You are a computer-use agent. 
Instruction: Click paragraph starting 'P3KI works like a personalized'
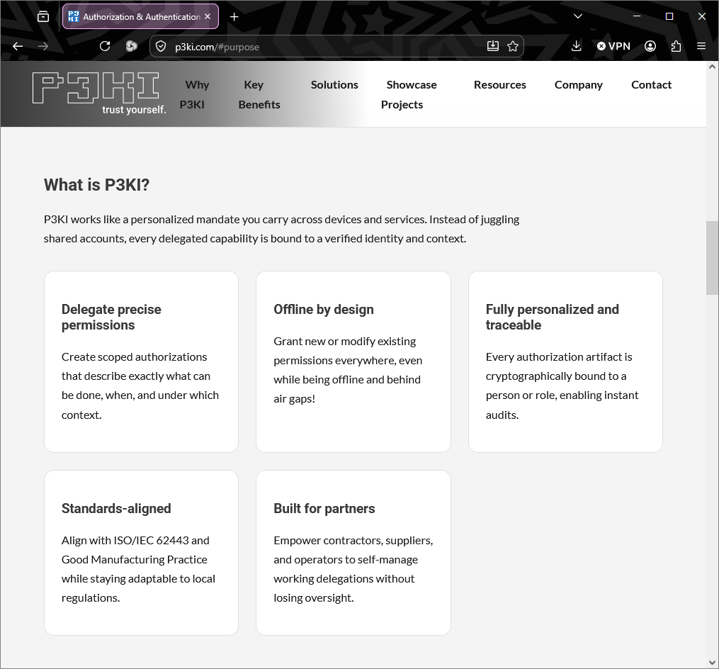pyautogui.click(x=281, y=229)
